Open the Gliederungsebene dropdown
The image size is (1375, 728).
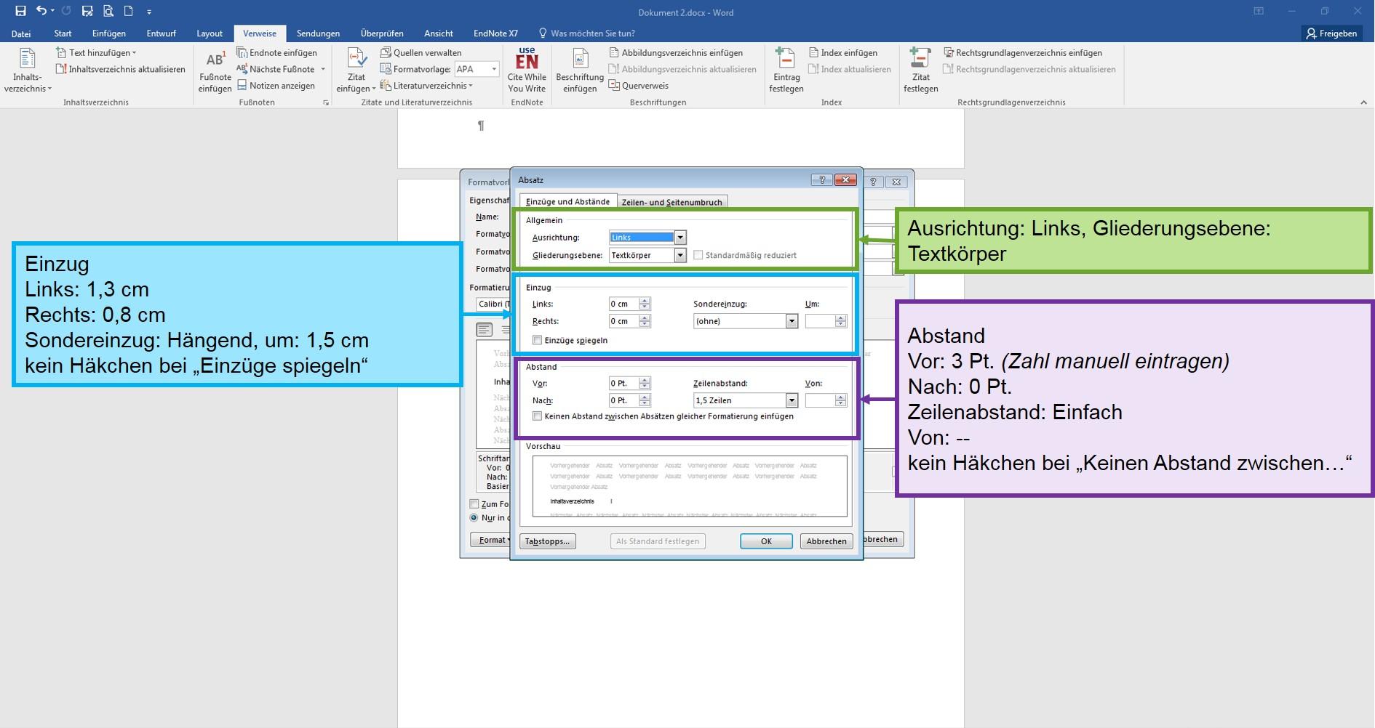(679, 255)
